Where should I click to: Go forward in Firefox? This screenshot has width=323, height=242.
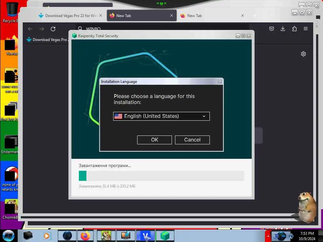pyautogui.click(x=42, y=29)
